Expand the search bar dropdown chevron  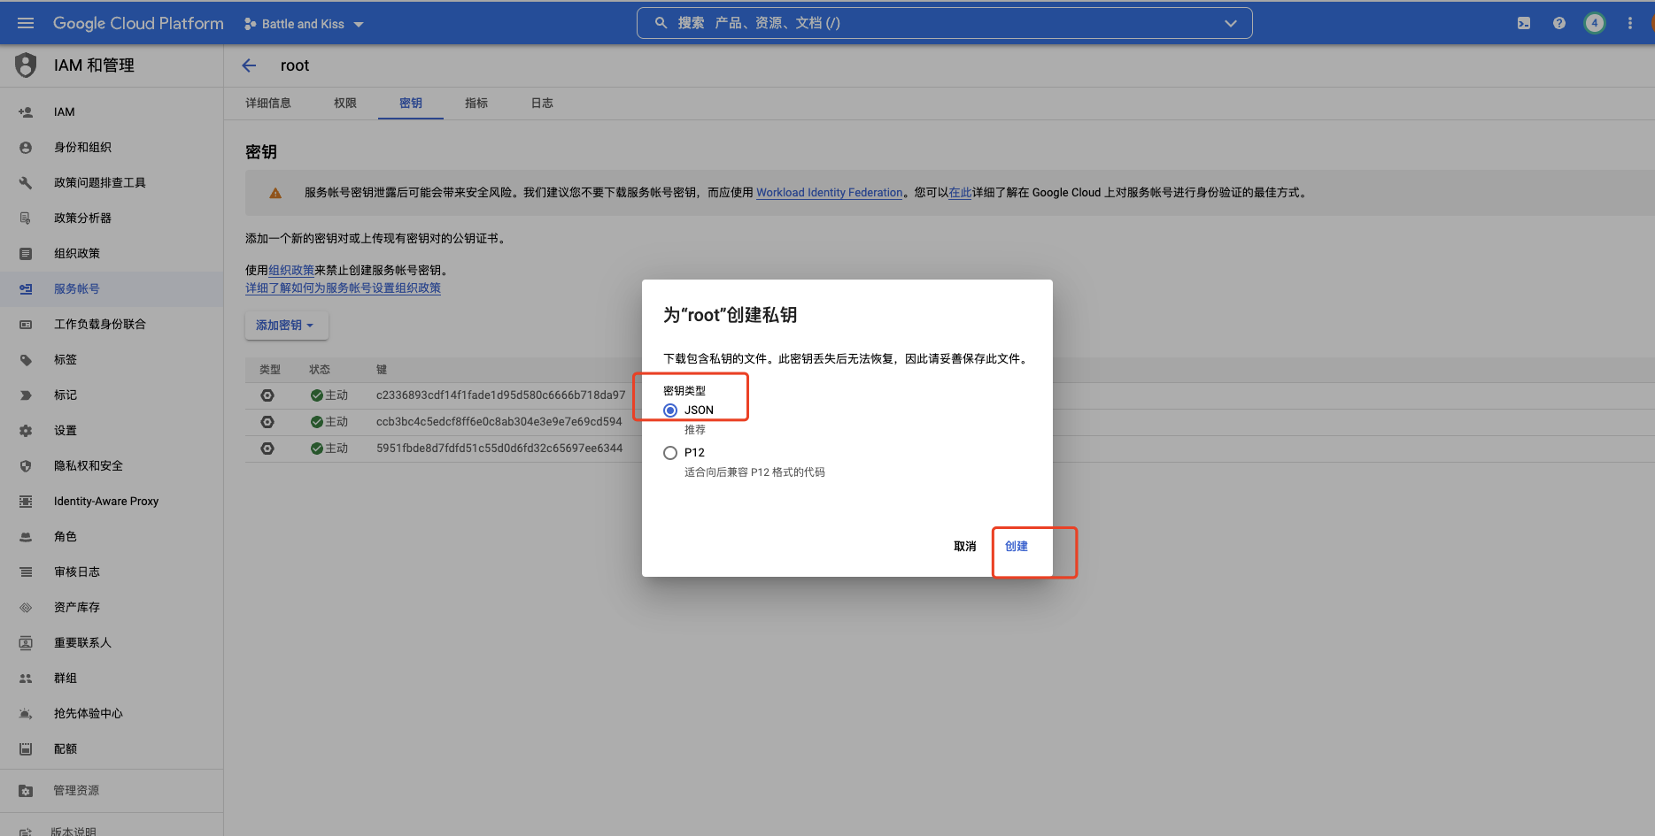pos(1230,23)
